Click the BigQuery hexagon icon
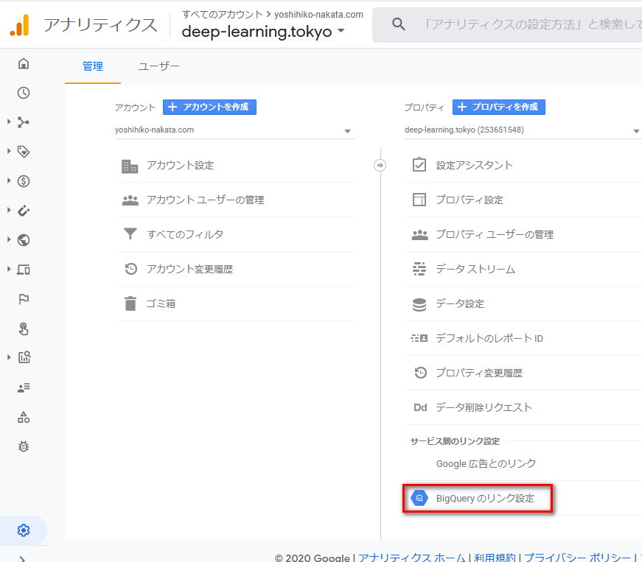 [419, 498]
